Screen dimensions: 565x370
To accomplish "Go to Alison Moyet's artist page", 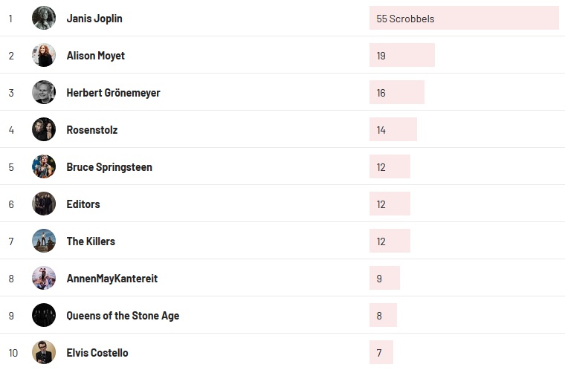I will 96,56.
